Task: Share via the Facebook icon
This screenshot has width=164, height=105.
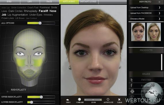Action: 131,85
